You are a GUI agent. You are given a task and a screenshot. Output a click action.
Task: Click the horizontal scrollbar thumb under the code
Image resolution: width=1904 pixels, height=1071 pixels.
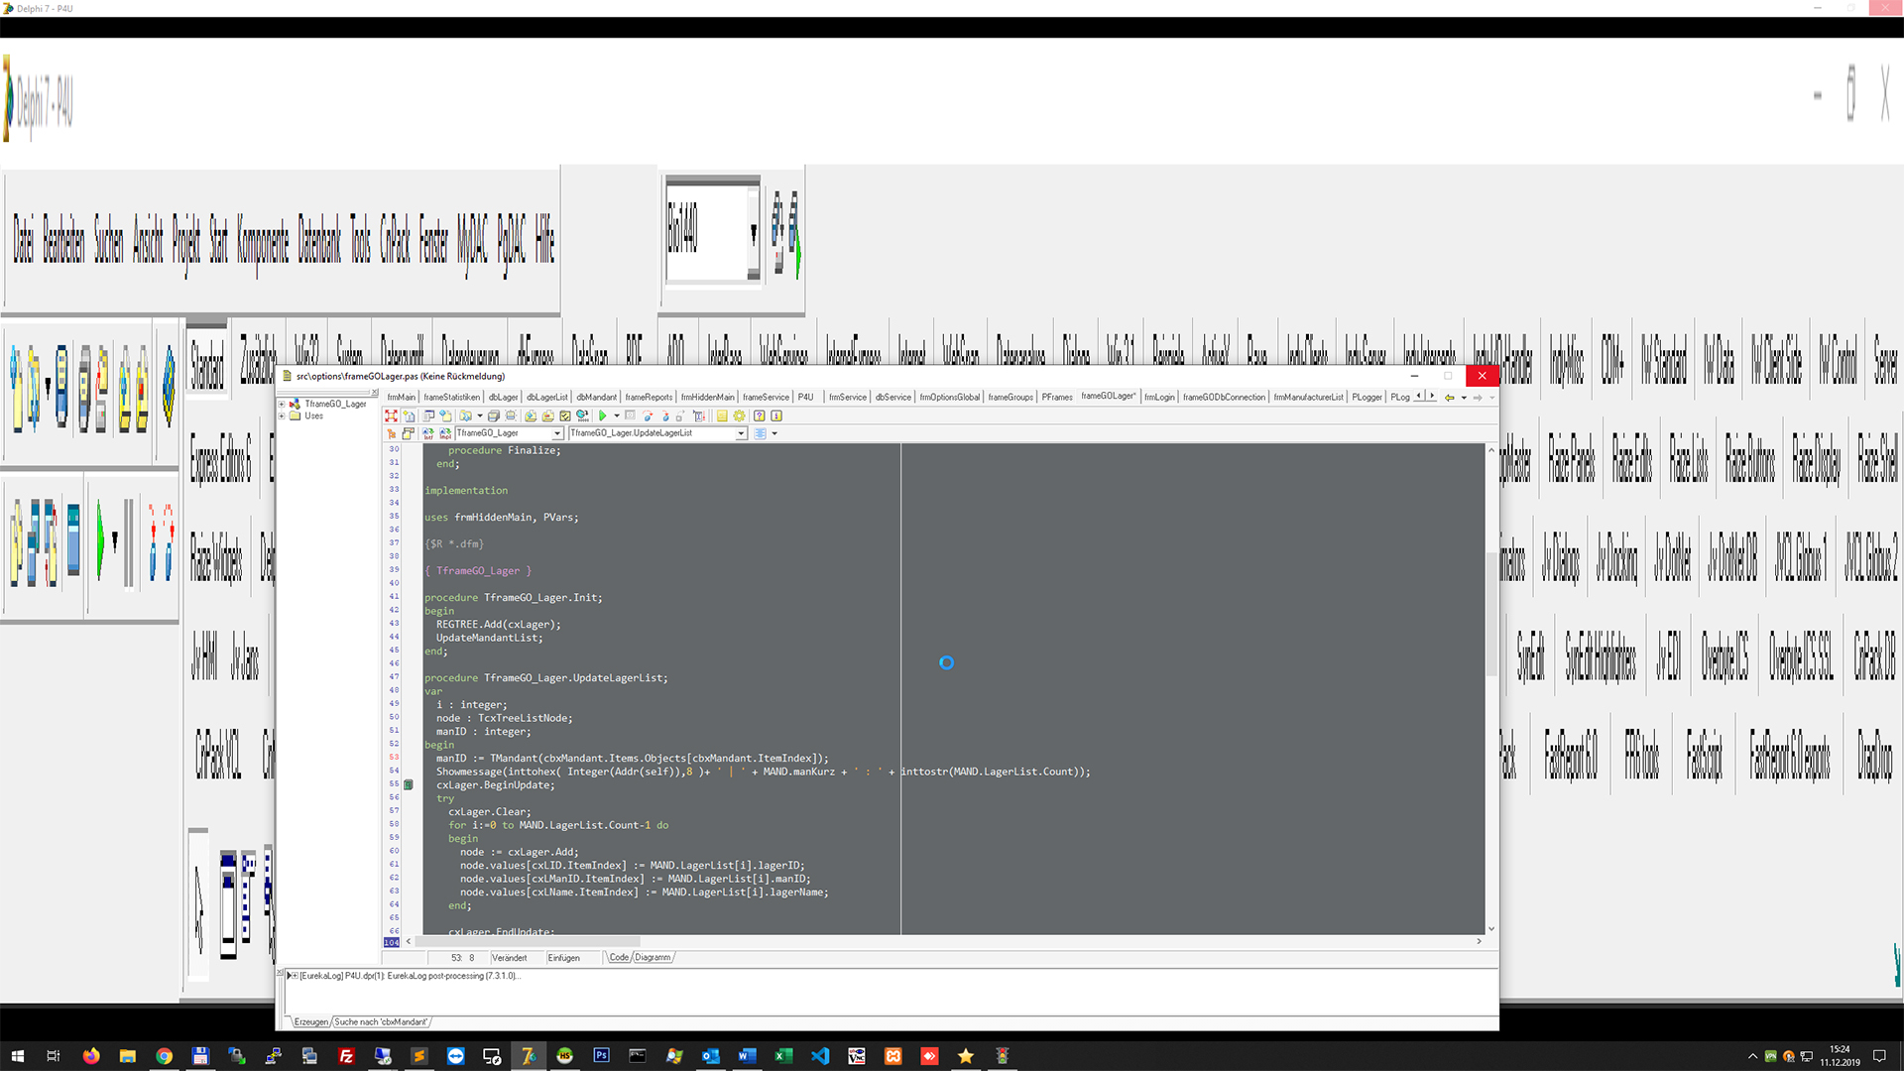529,941
